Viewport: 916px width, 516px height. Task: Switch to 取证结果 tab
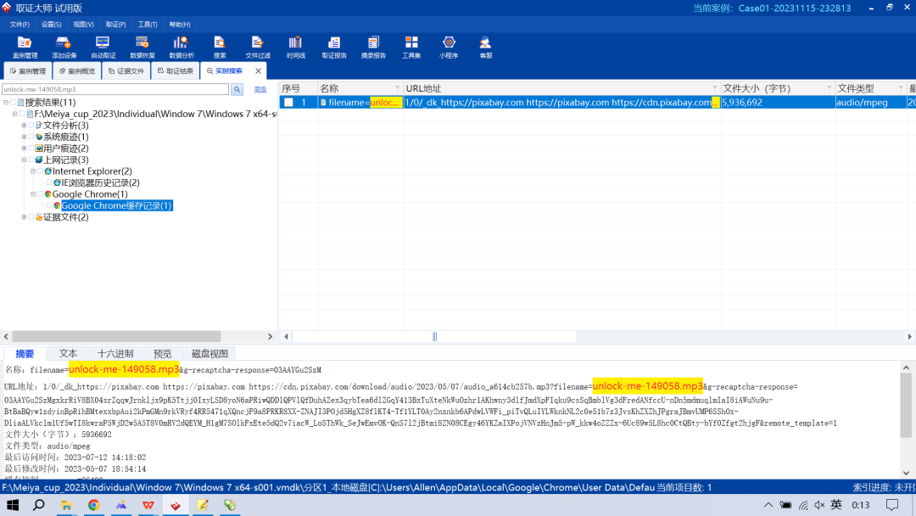176,70
